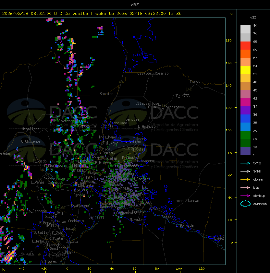Click the 'TUNUYAN' map label
This screenshot has width=270, height=273.
[69, 253]
